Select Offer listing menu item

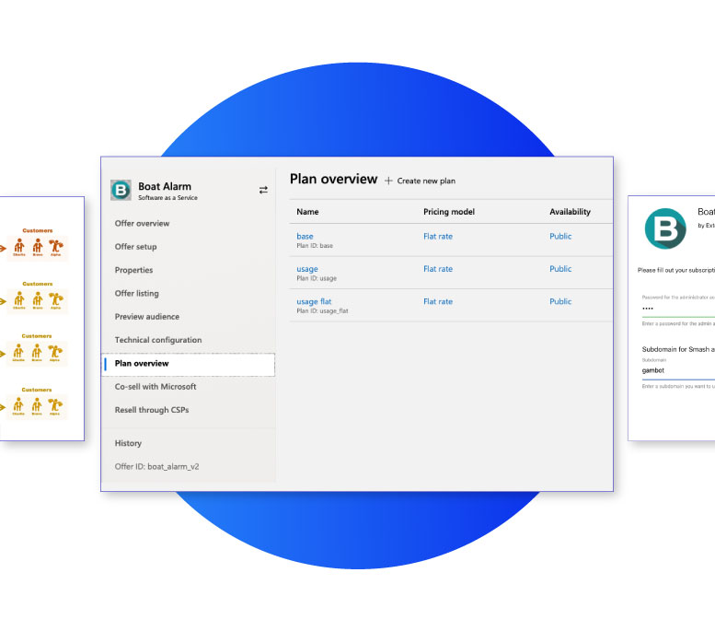click(137, 293)
